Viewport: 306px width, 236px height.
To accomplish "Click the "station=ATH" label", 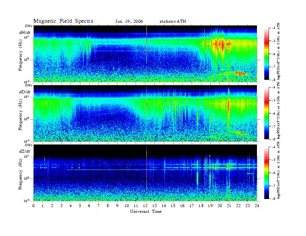I will click(173, 22).
